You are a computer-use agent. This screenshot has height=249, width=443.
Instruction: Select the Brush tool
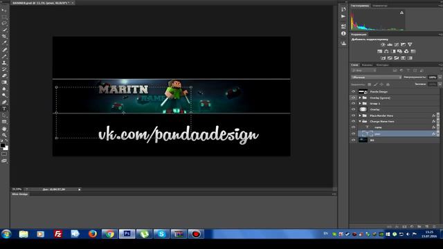click(4, 57)
